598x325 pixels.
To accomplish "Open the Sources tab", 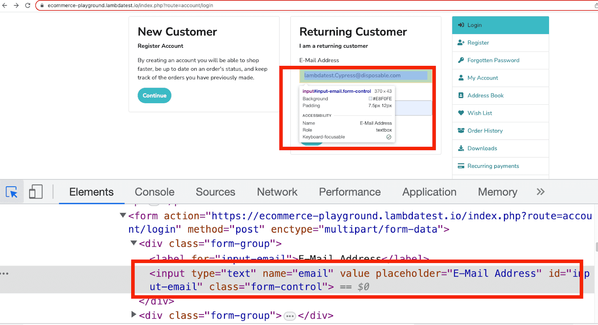I will [216, 192].
